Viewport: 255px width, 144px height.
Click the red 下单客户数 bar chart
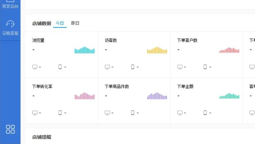(229, 50)
